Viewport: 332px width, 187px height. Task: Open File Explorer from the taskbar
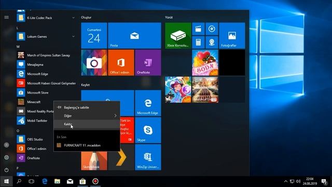coord(57,181)
